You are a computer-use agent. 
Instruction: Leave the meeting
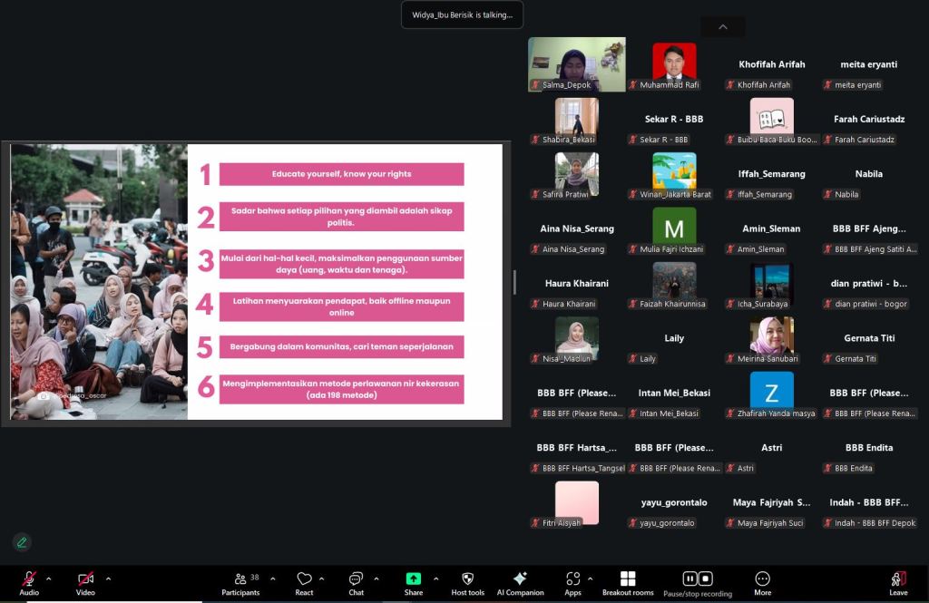[x=898, y=582]
